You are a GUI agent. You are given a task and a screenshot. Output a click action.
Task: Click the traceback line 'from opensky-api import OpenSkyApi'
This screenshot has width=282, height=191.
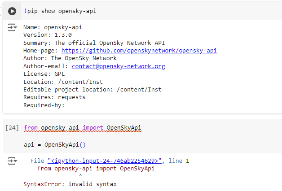pyautogui.click(x=96, y=169)
